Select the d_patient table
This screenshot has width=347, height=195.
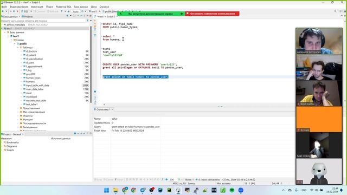31,55
